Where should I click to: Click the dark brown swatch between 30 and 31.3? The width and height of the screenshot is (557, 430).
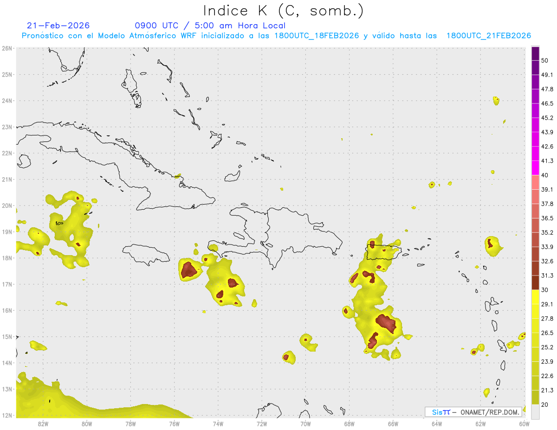click(x=535, y=282)
